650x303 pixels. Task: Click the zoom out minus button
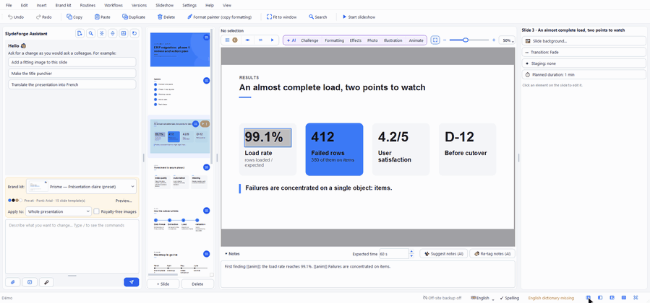pyautogui.click(x=445, y=40)
